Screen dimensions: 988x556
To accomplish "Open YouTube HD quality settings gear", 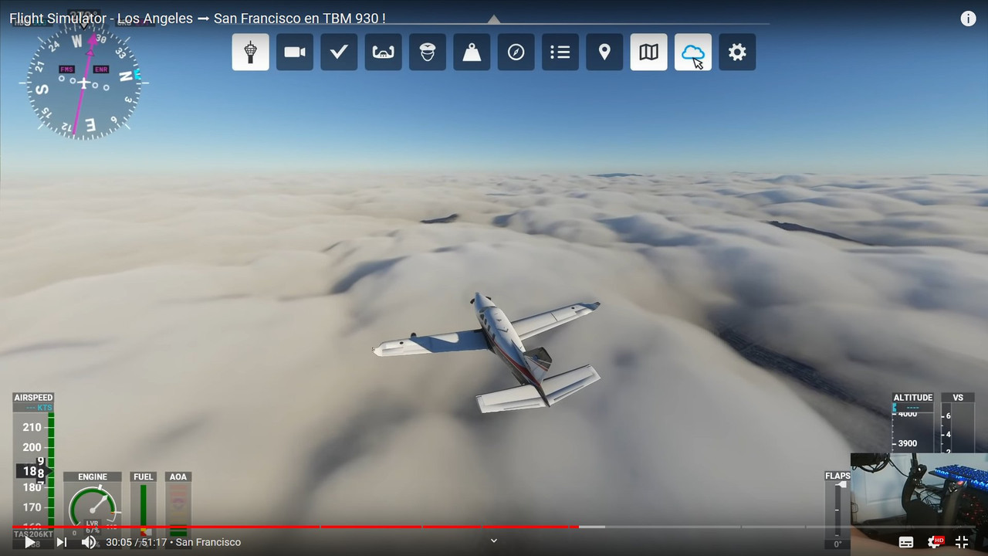I will [x=935, y=542].
